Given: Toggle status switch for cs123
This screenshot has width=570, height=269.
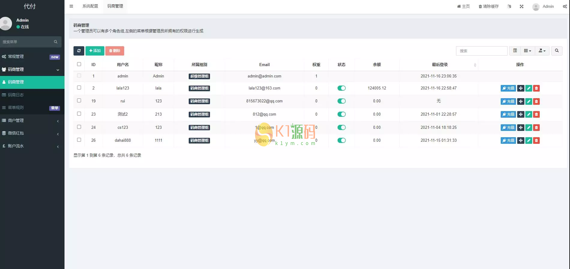Looking at the screenshot, I should 341,127.
